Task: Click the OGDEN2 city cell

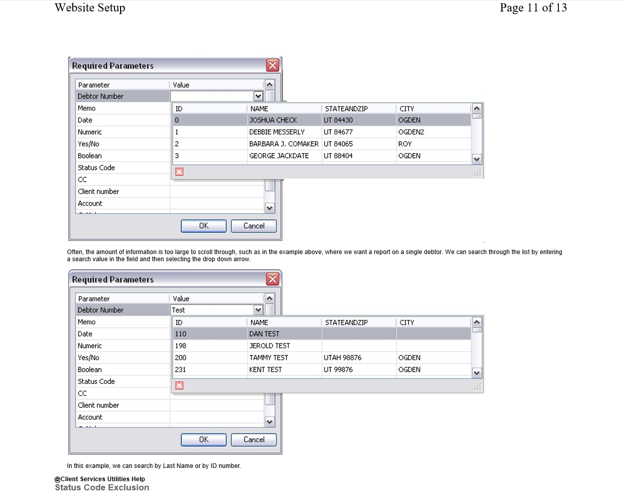Action: (434, 132)
